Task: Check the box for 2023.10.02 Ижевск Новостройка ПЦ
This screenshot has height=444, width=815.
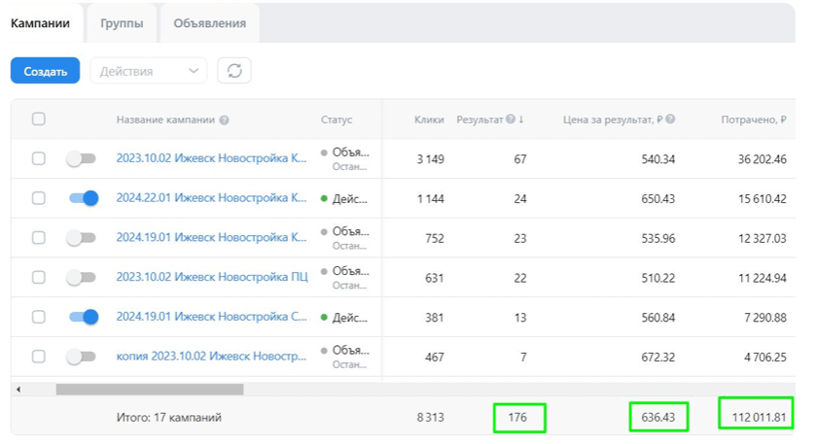Action: point(39,277)
